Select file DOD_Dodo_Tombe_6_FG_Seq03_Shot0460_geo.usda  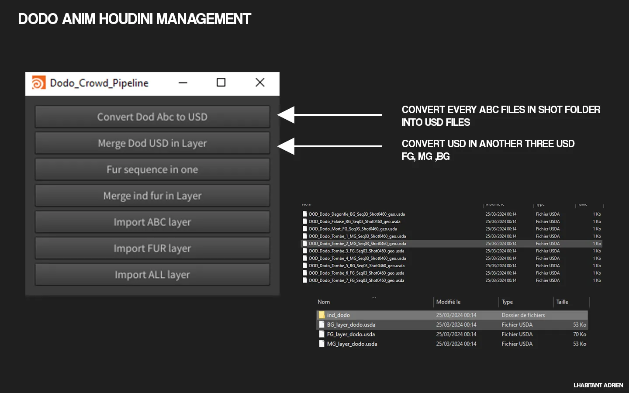point(356,273)
